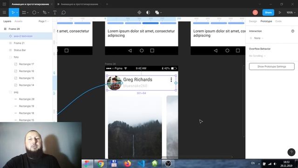Open the Pen tool dropdown arrow

click(48, 13)
